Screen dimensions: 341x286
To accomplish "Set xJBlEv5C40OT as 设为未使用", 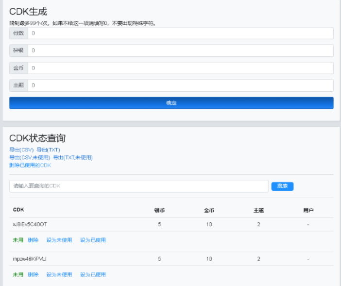I will coord(59,240).
